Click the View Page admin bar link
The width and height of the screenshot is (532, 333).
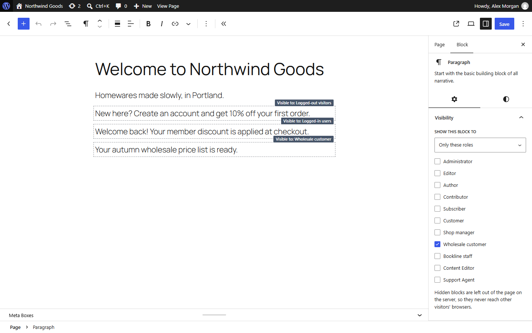coord(168,6)
